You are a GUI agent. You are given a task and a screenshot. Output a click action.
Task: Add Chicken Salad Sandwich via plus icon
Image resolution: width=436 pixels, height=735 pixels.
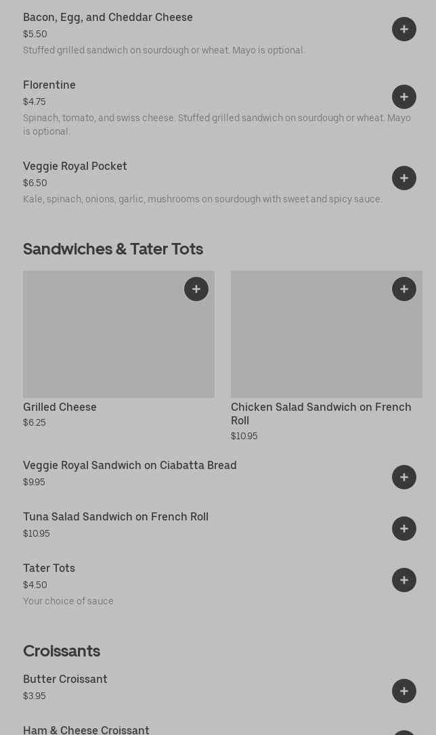pos(404,289)
